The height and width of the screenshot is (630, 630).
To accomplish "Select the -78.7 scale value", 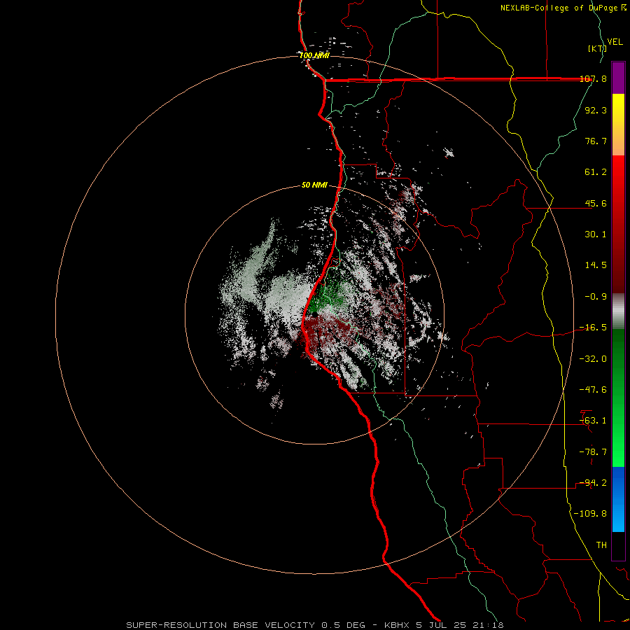I will click(x=594, y=452).
